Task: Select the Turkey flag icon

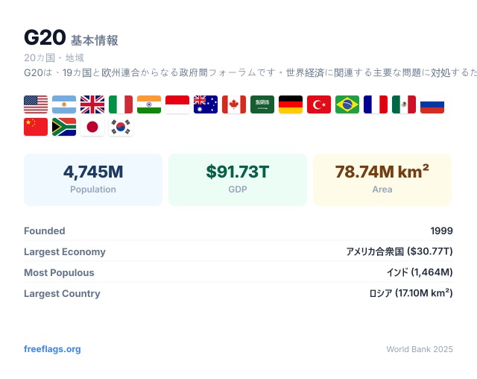Action: [318, 104]
